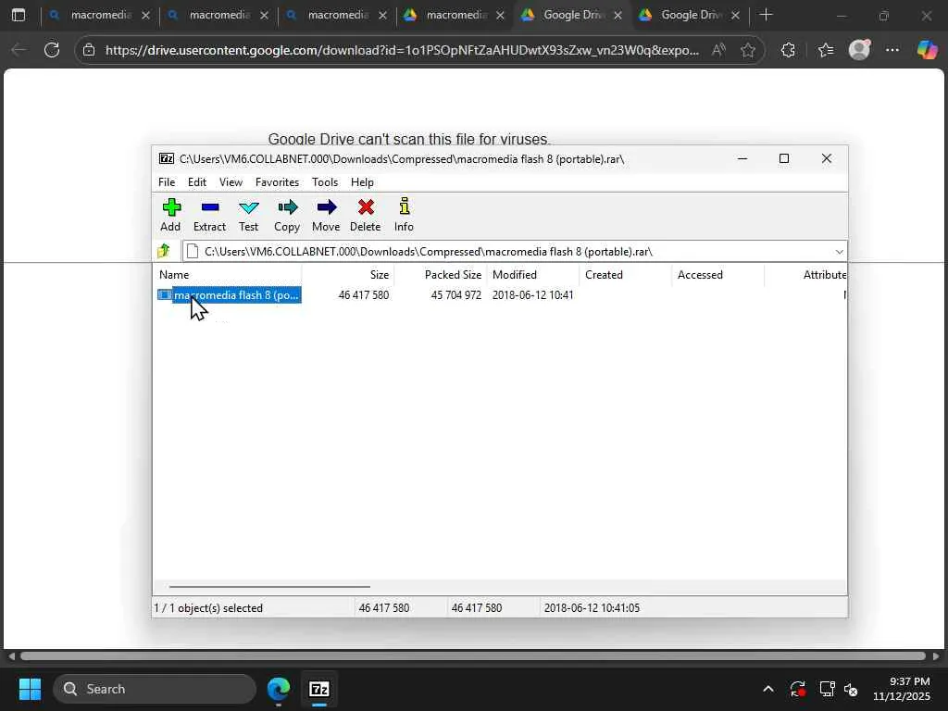
Task: Click the Edge address bar URL
Action: click(402, 50)
